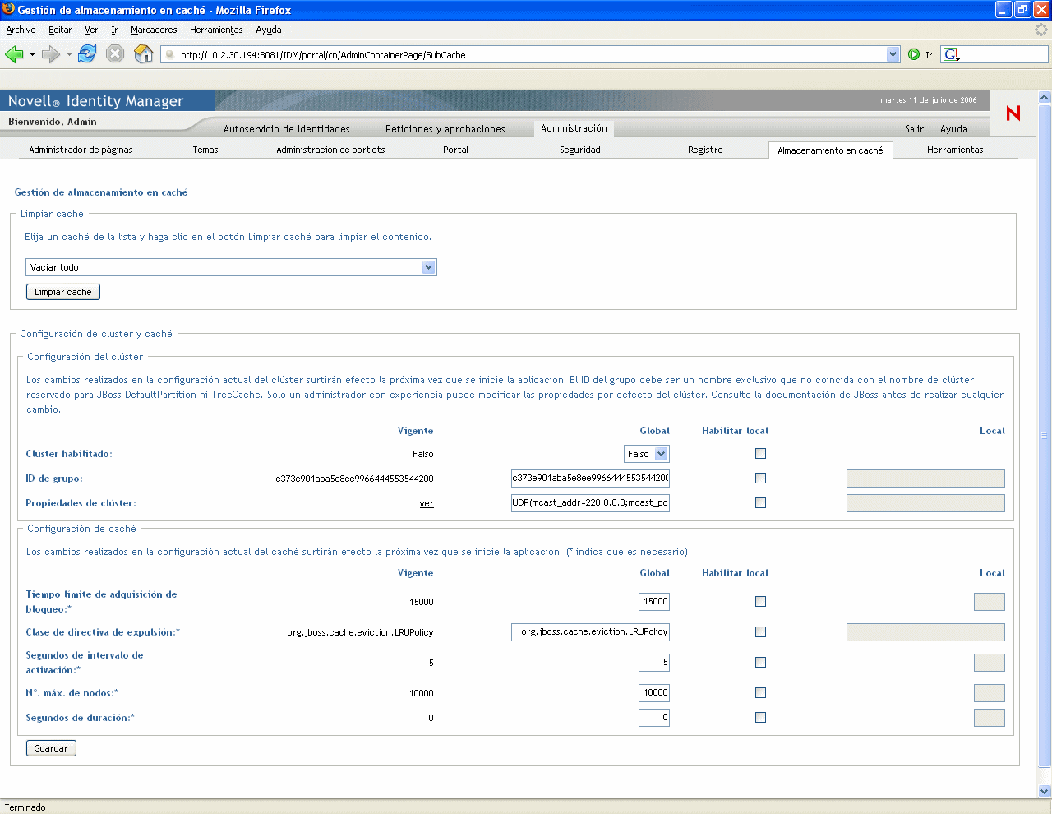Click the Google search engine icon
This screenshot has width=1052, height=814.
pos(951,55)
